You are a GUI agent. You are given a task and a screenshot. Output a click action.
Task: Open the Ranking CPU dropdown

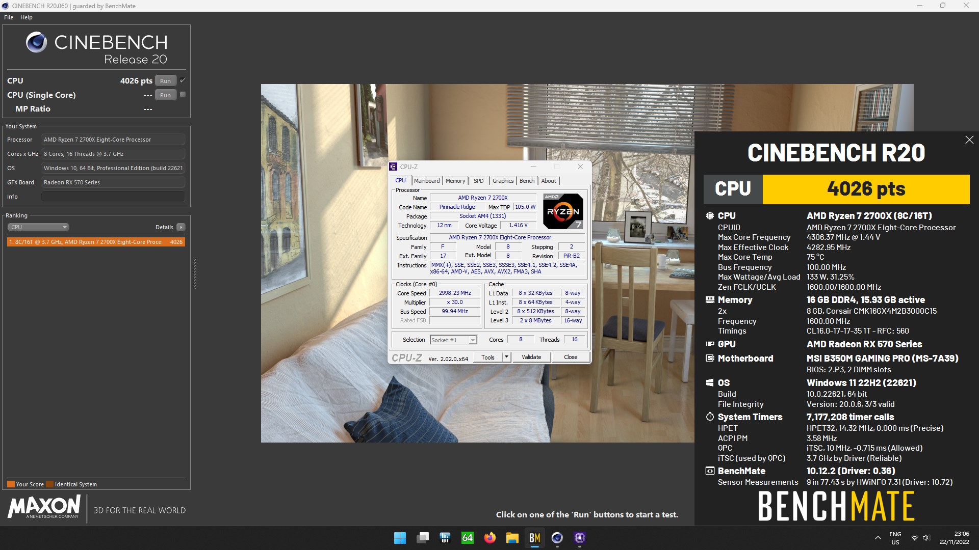pyautogui.click(x=38, y=227)
